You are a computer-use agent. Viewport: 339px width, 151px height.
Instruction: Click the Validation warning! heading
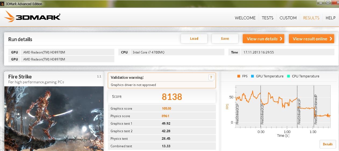(x=127, y=77)
